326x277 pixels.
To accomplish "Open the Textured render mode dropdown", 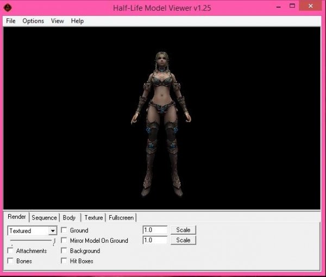I will click(32, 231).
